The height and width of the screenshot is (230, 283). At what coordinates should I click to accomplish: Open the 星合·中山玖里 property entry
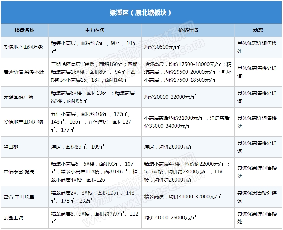pyautogui.click(x=19, y=197)
